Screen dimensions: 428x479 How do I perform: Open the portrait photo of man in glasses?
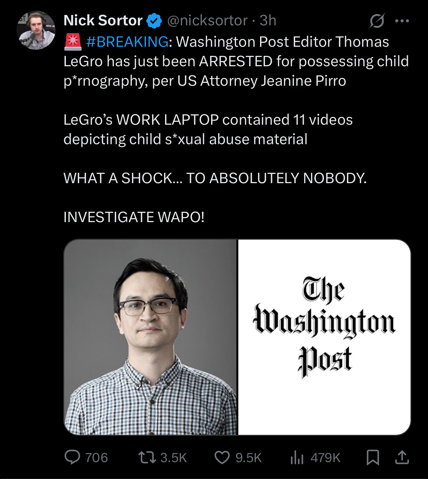[150, 337]
